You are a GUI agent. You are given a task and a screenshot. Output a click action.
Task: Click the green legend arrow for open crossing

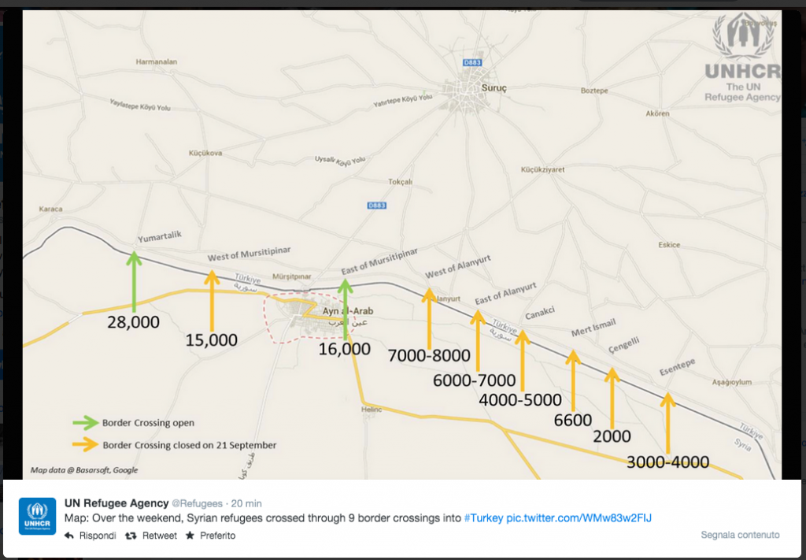pos(85,423)
